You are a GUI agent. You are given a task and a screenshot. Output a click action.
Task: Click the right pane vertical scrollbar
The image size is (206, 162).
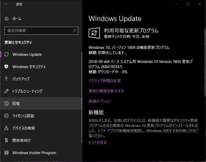pos(205,62)
